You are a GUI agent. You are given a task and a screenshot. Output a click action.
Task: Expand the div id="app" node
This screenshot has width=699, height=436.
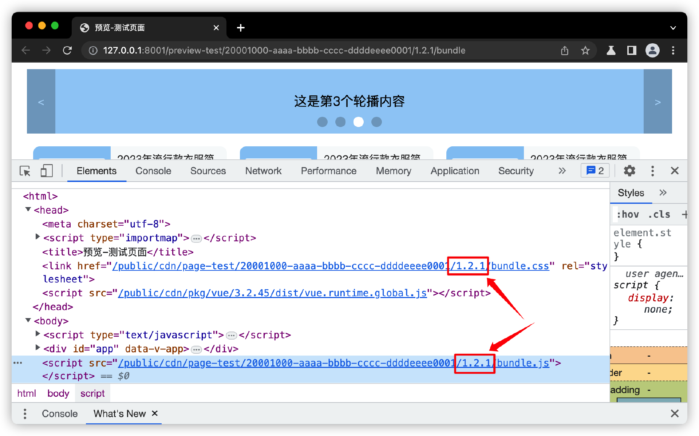tap(37, 348)
